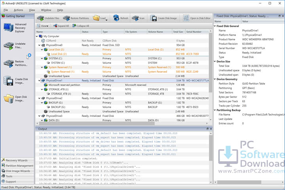The width and height of the screenshot is (285, 190).
Task: Collapse the PhysicalDrive2 node
Action: click(39, 98)
